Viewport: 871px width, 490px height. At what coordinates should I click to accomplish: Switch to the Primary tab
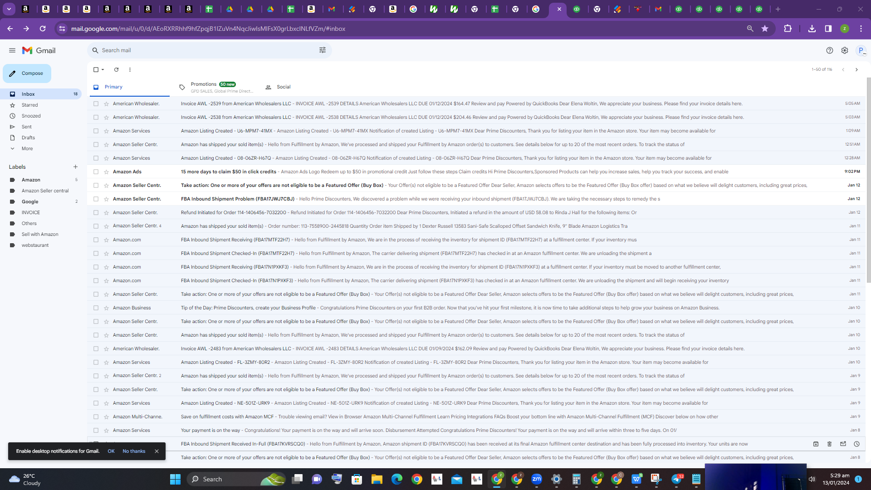pyautogui.click(x=130, y=87)
